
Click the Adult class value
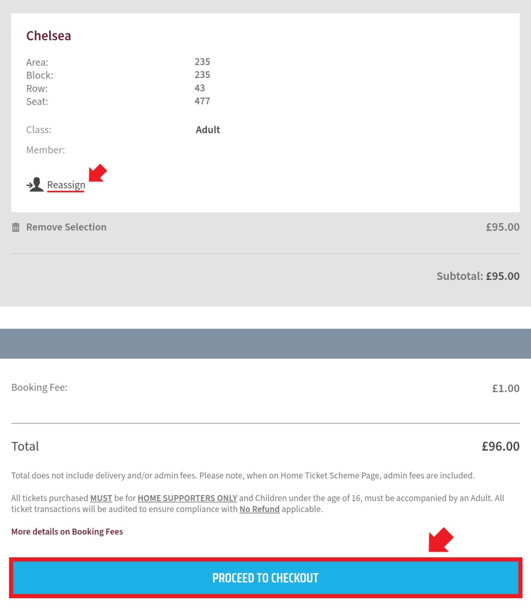click(x=208, y=130)
